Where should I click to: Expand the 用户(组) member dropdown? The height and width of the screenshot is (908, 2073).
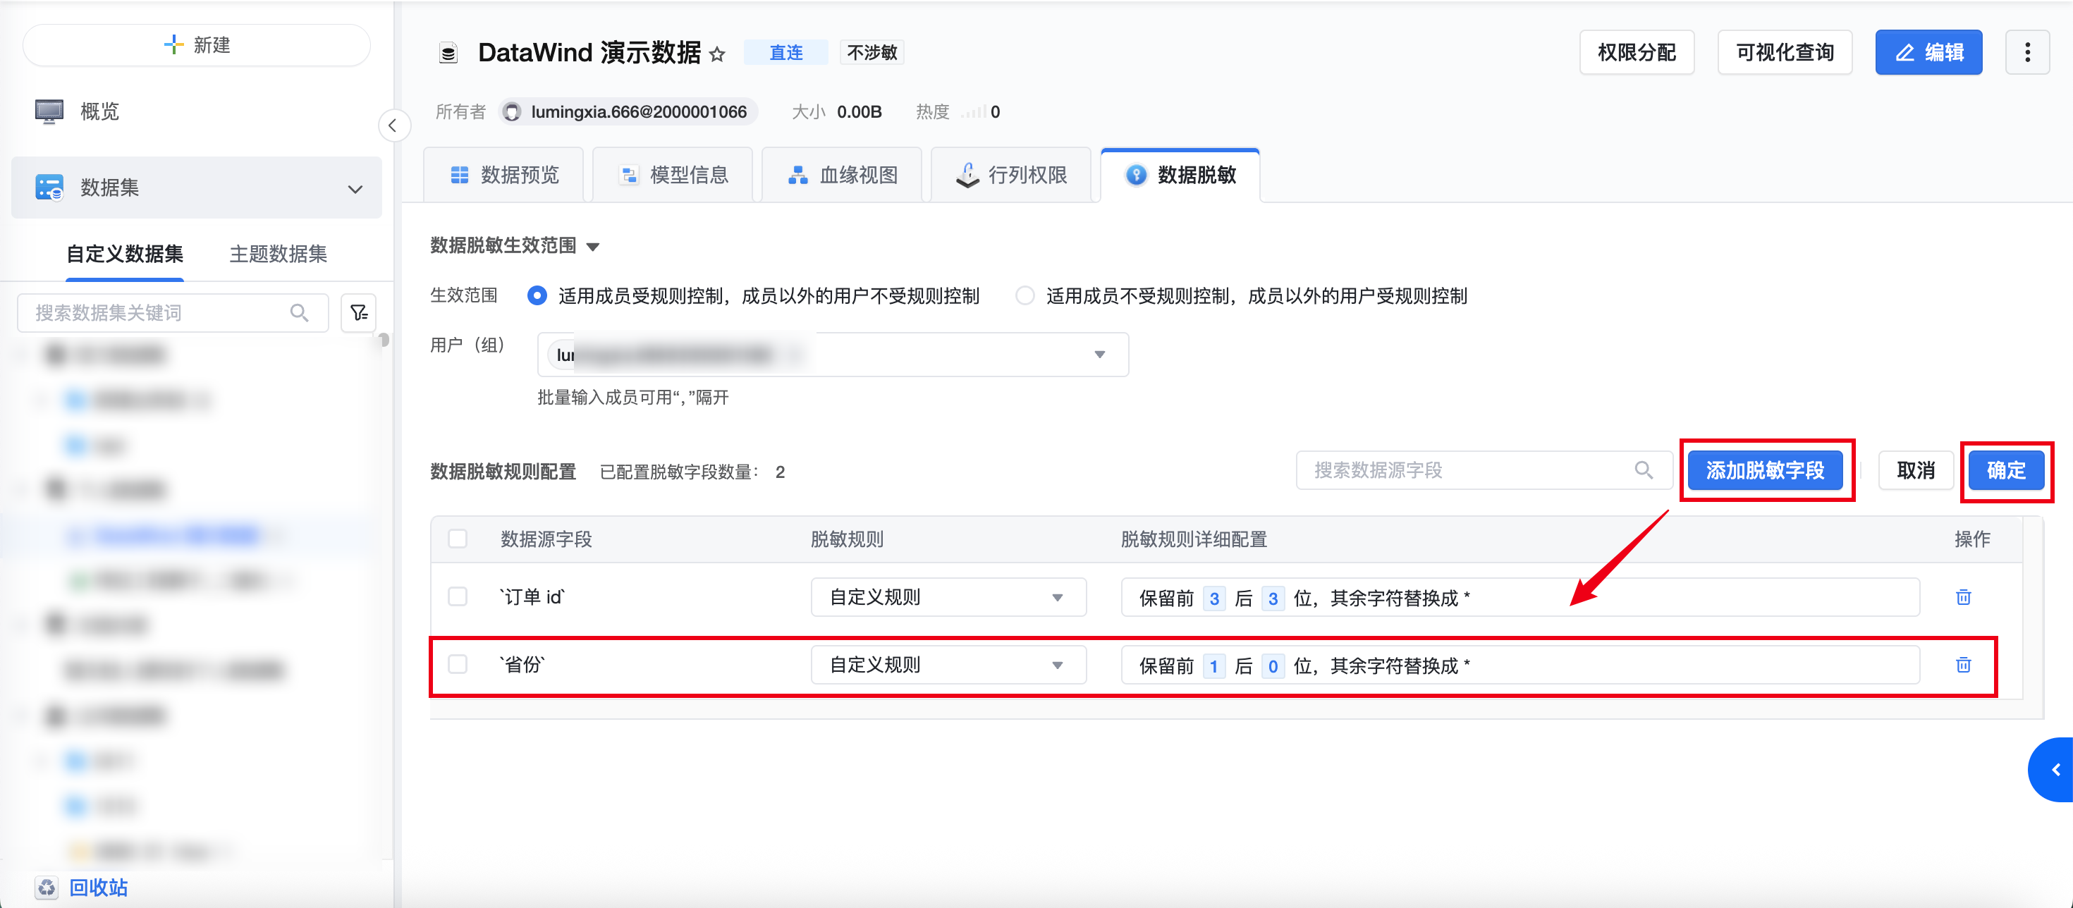[1099, 355]
